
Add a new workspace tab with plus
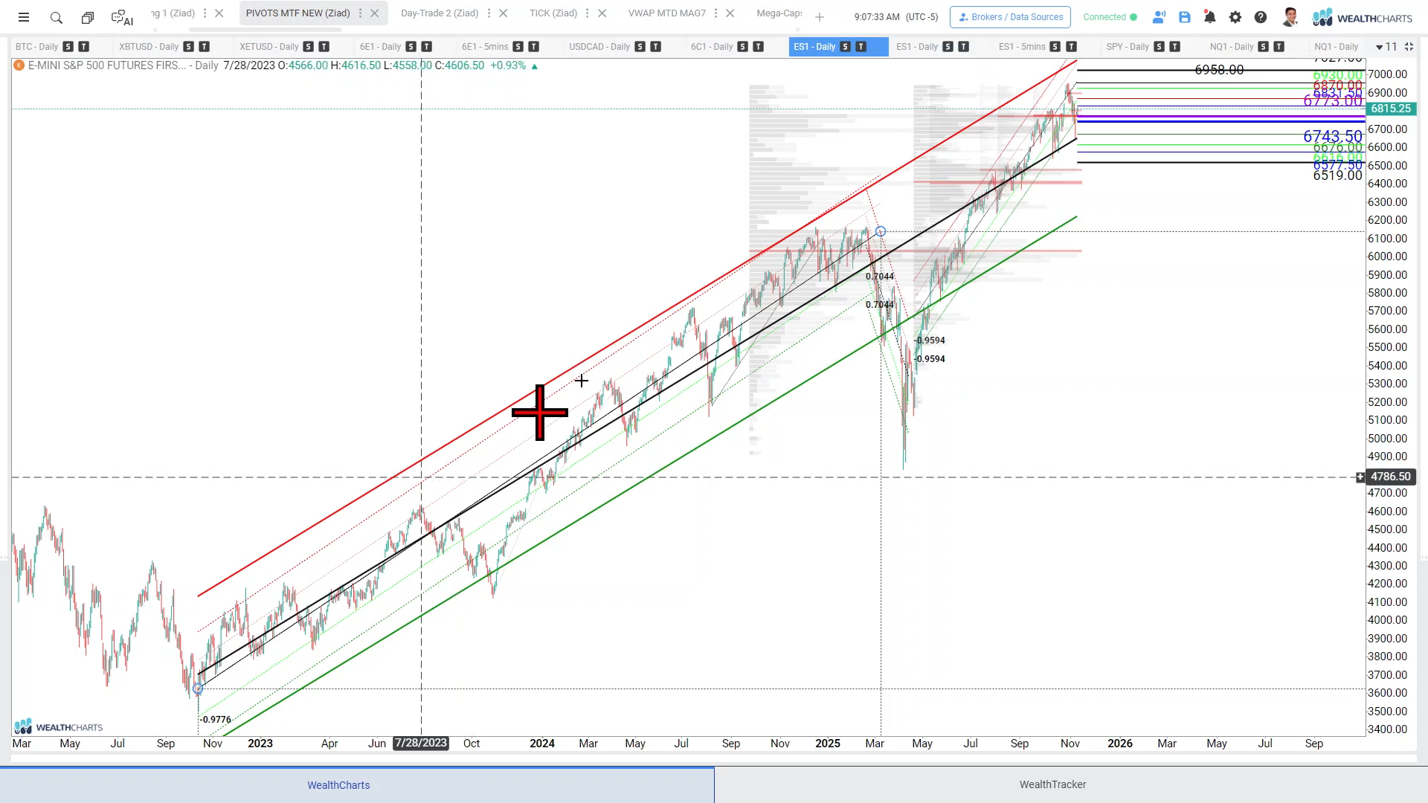[x=820, y=17]
